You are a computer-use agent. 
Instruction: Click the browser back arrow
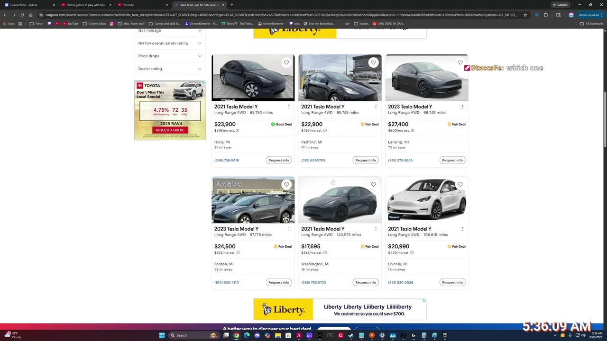click(5, 15)
